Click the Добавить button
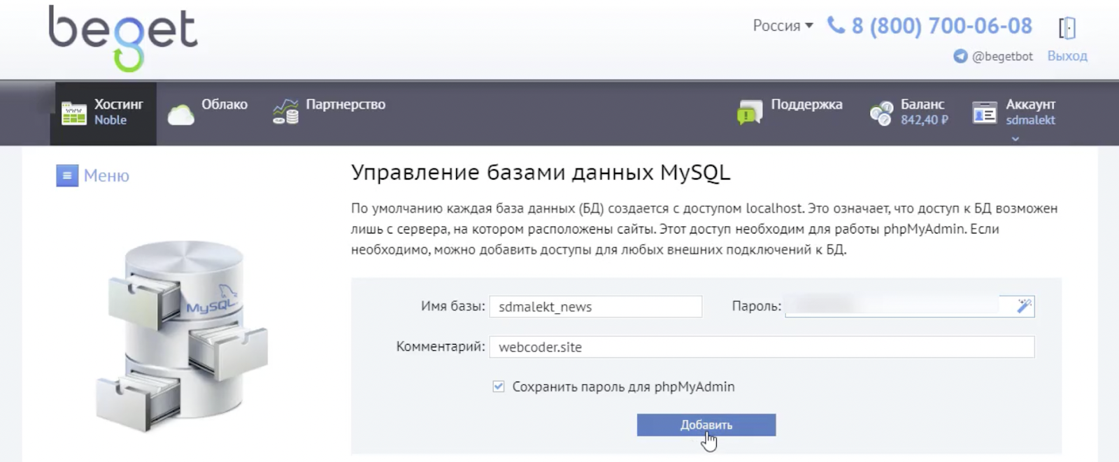 click(706, 425)
